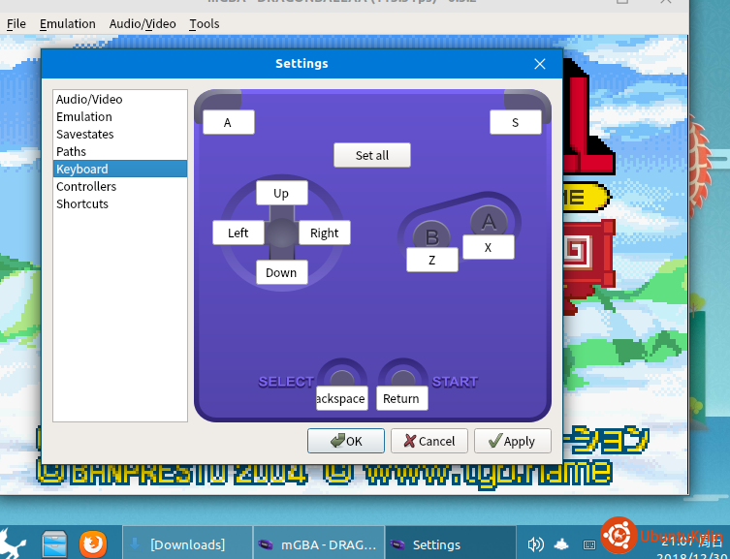The height and width of the screenshot is (559, 730).
Task: Click the A button binding field showing X
Action: [489, 247]
